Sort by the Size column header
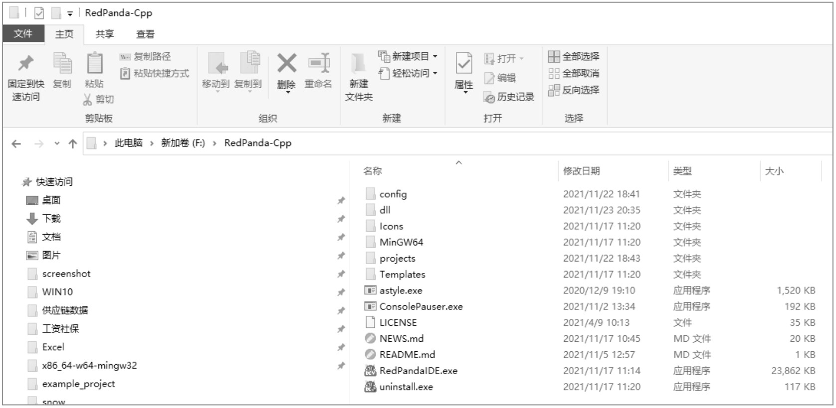836x408 pixels. pos(774,171)
